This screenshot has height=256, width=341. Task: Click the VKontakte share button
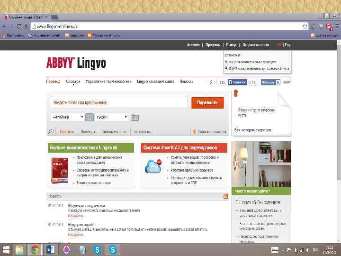click(270, 82)
